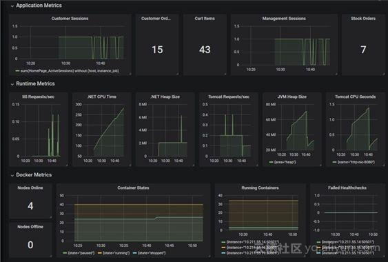Open the IIS Requests/sec panel title menu
Image resolution: width=388 pixels, height=262 pixels.
[x=38, y=97]
